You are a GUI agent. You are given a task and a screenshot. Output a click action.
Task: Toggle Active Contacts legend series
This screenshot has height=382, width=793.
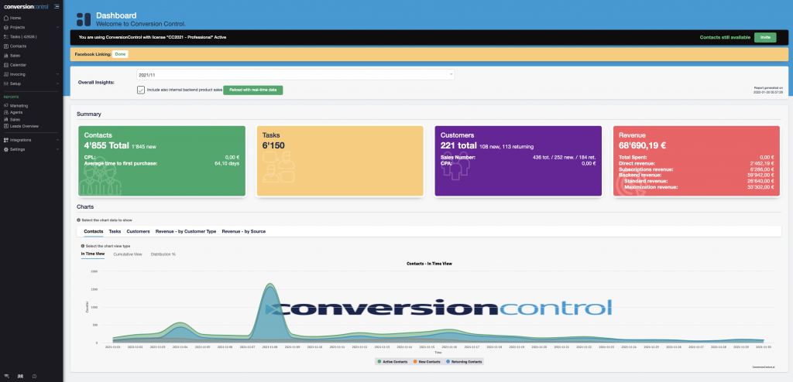(393, 361)
